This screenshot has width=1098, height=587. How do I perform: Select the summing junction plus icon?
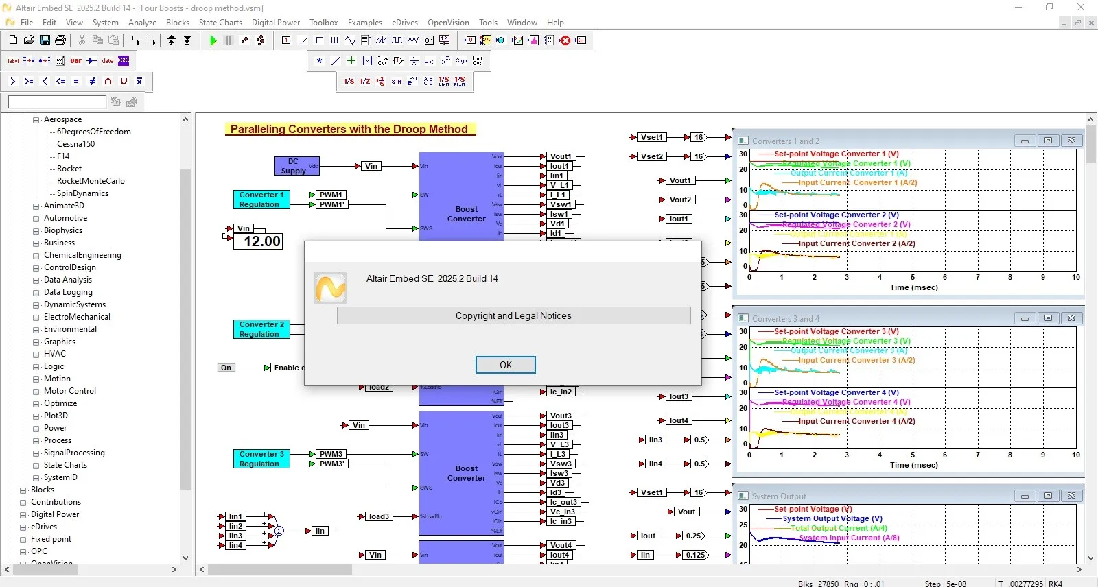click(351, 61)
